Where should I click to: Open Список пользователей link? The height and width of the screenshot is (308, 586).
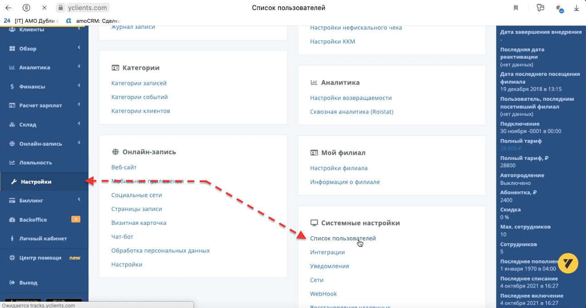point(343,238)
